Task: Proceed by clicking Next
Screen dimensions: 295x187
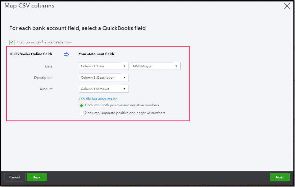Action: pos(279,177)
